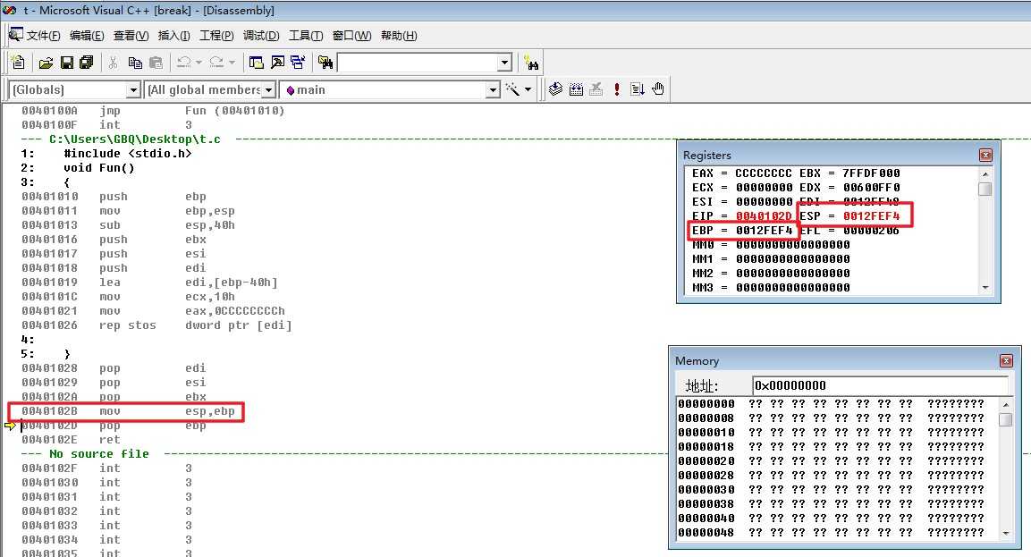
Task: Open the 帮助(H) menu
Action: (399, 36)
